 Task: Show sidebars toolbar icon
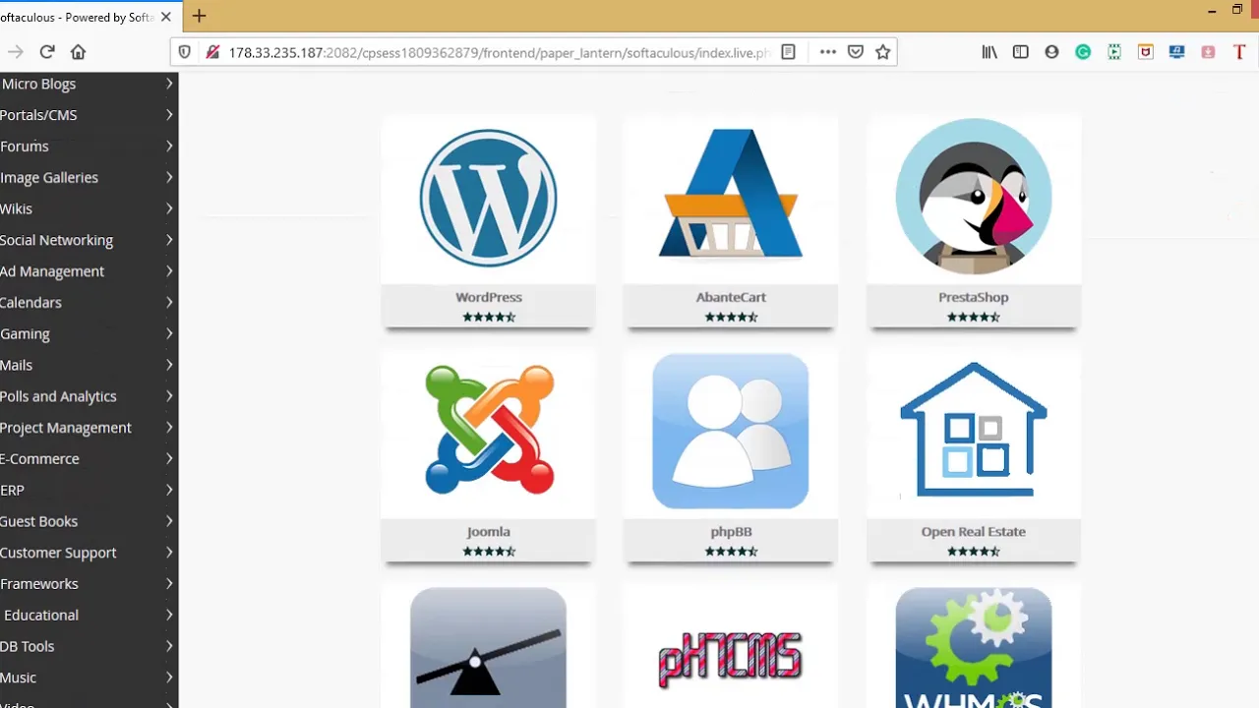coord(1021,52)
